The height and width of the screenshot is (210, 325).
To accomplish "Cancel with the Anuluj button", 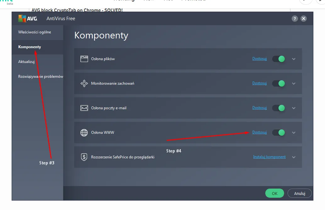I will click(x=300, y=193).
